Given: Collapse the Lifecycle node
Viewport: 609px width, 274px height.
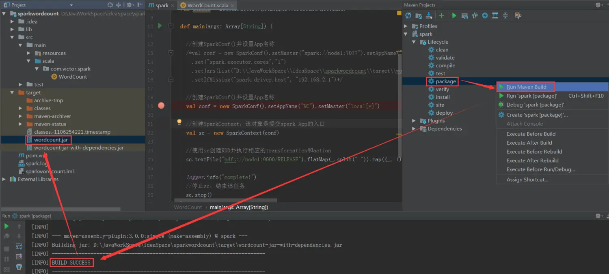Looking at the screenshot, I should pyautogui.click(x=414, y=42).
